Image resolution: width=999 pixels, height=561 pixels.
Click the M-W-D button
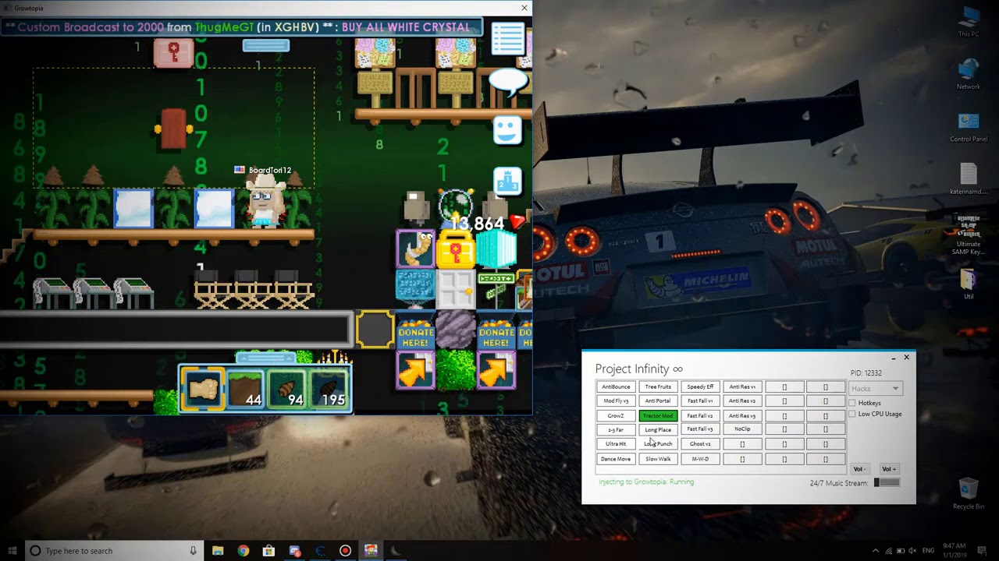(700, 459)
